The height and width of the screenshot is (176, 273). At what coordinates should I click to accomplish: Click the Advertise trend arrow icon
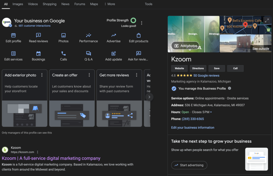point(114,35)
